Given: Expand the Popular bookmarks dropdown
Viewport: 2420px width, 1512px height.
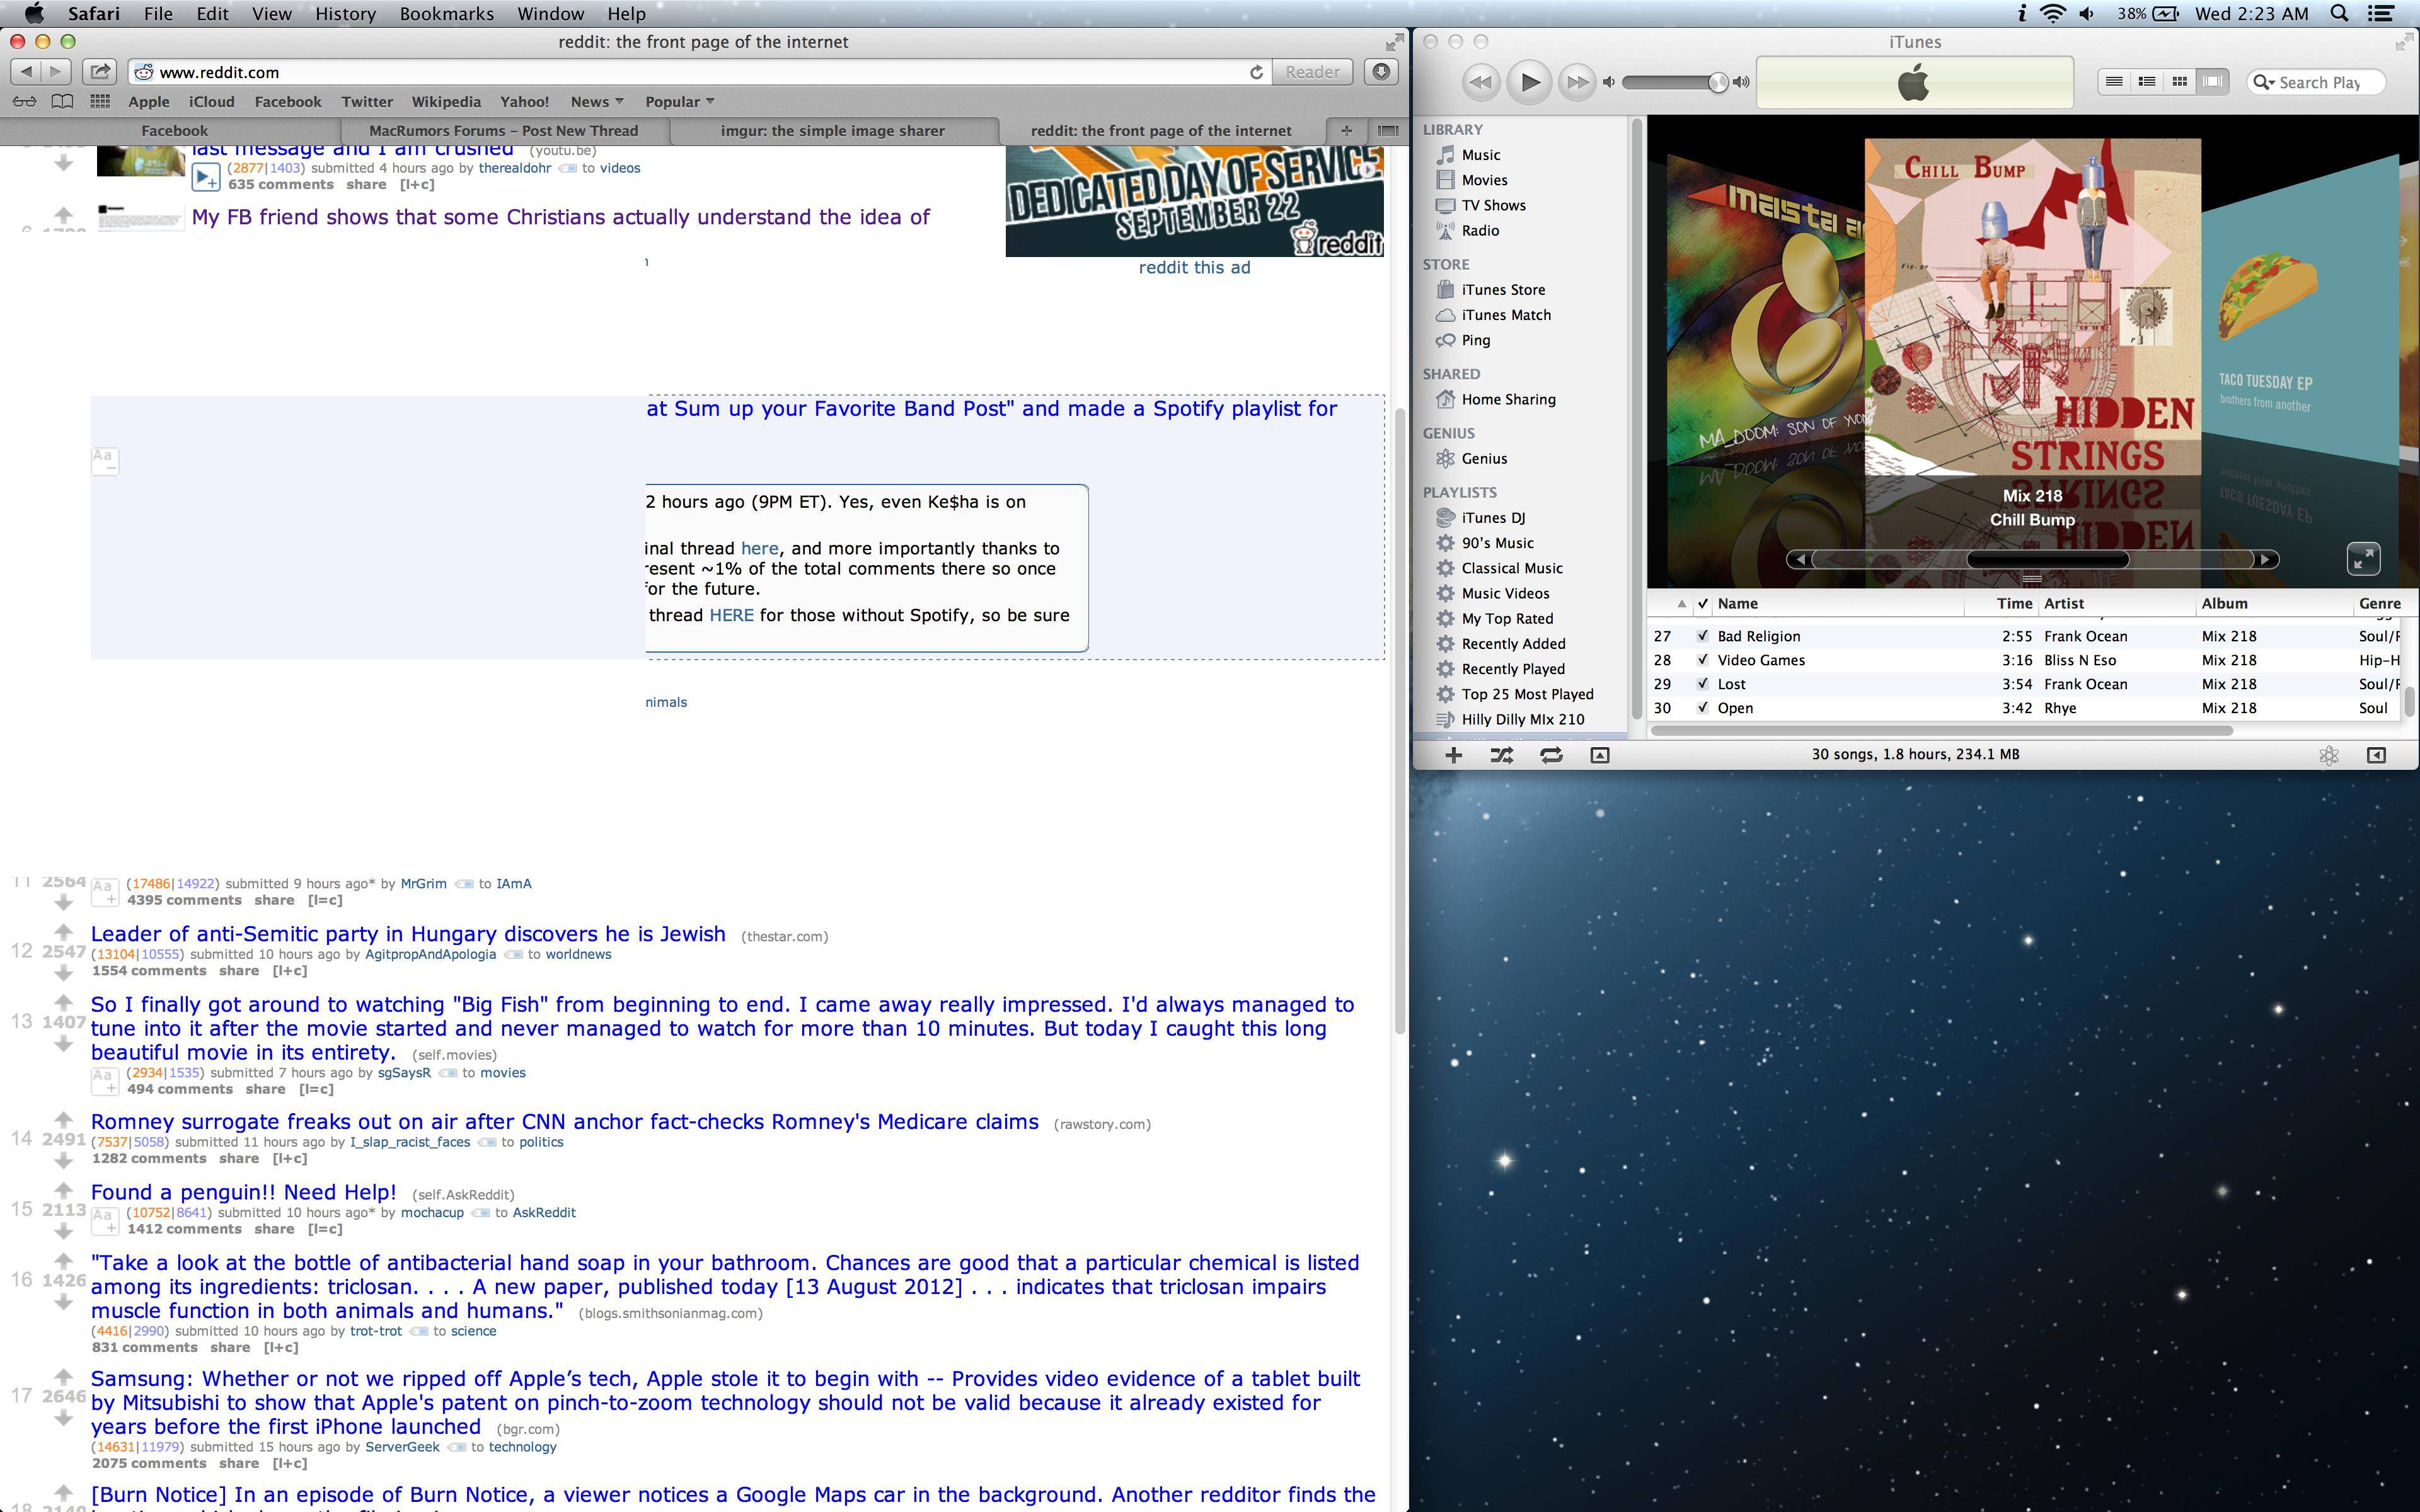Looking at the screenshot, I should click(x=679, y=102).
